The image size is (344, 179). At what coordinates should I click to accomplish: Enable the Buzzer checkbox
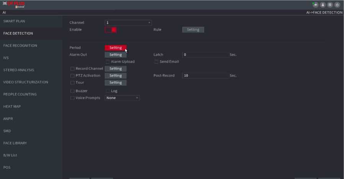72,91
